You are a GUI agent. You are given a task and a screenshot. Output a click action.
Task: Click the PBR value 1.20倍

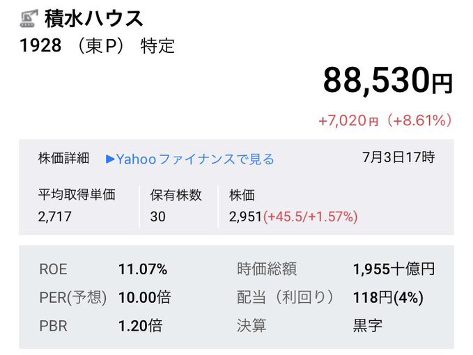[x=140, y=326]
